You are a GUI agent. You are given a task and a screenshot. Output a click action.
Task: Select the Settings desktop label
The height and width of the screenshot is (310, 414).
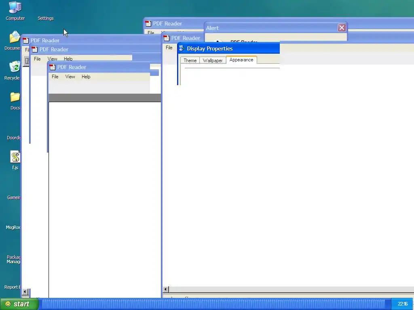point(45,18)
